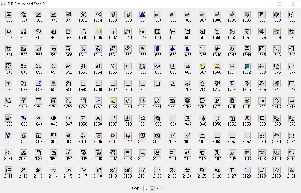
Task: Choose the letter A icon 1858
Action: pos(98,118)
